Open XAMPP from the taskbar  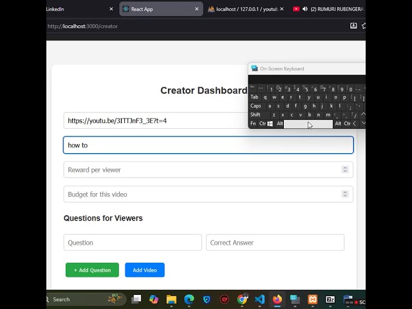[313, 299]
